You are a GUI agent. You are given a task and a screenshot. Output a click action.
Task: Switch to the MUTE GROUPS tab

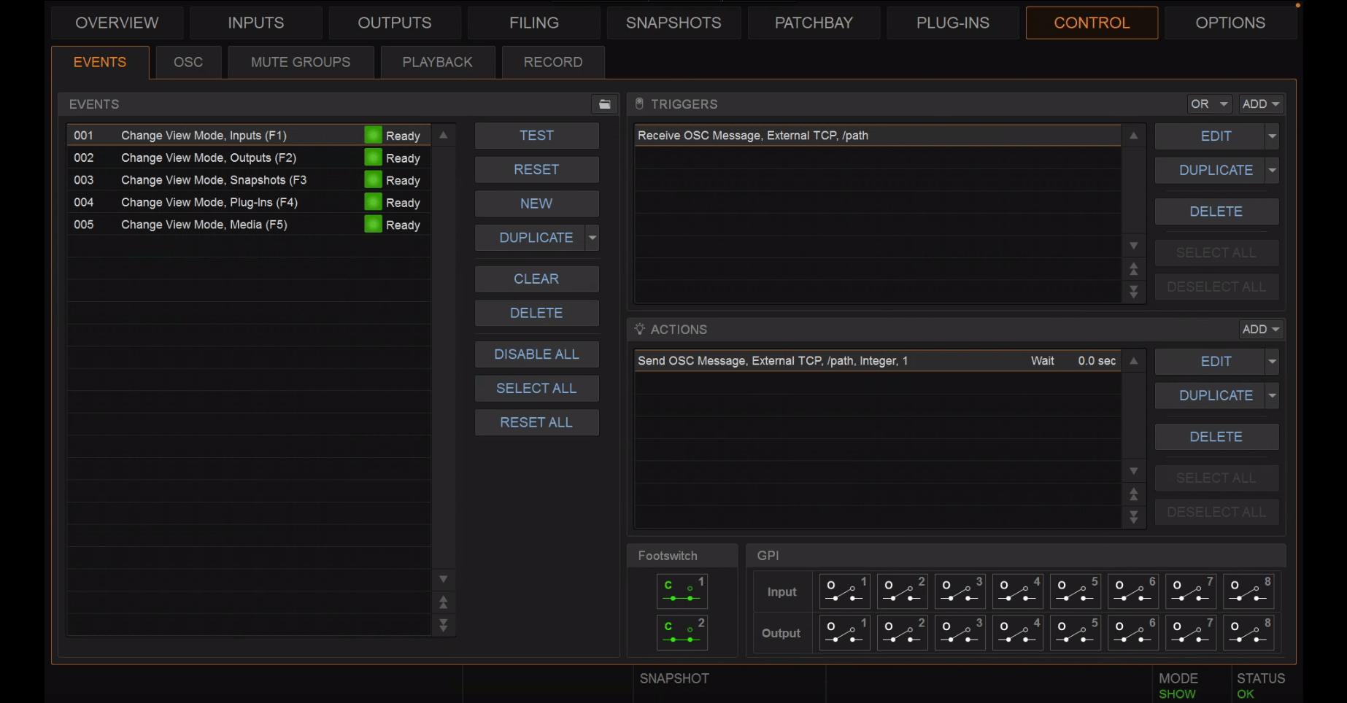(x=301, y=62)
